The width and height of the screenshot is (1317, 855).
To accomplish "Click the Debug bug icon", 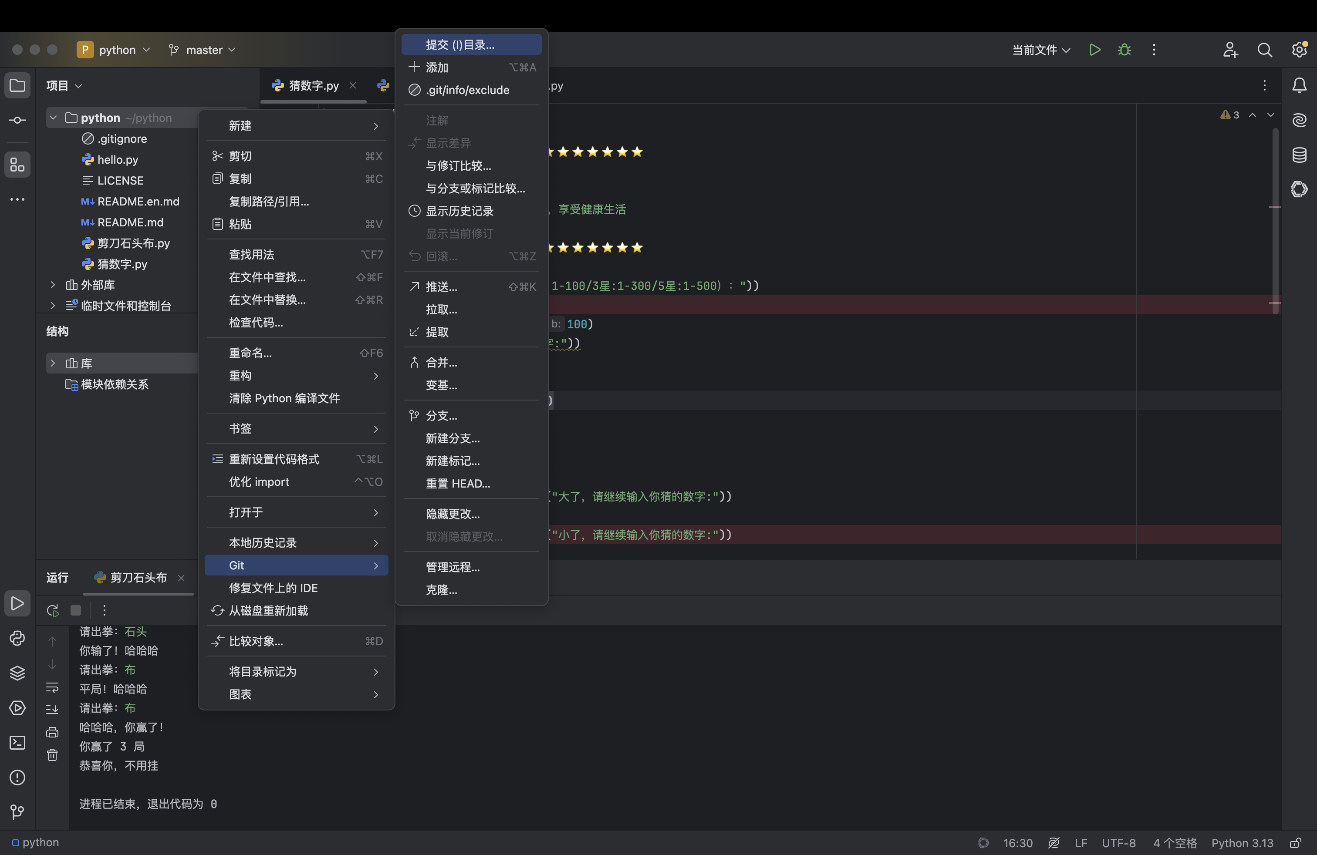I will [x=1124, y=50].
